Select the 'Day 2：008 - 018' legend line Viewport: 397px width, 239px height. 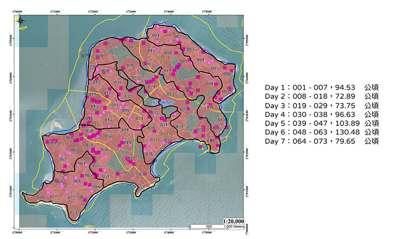322,96
